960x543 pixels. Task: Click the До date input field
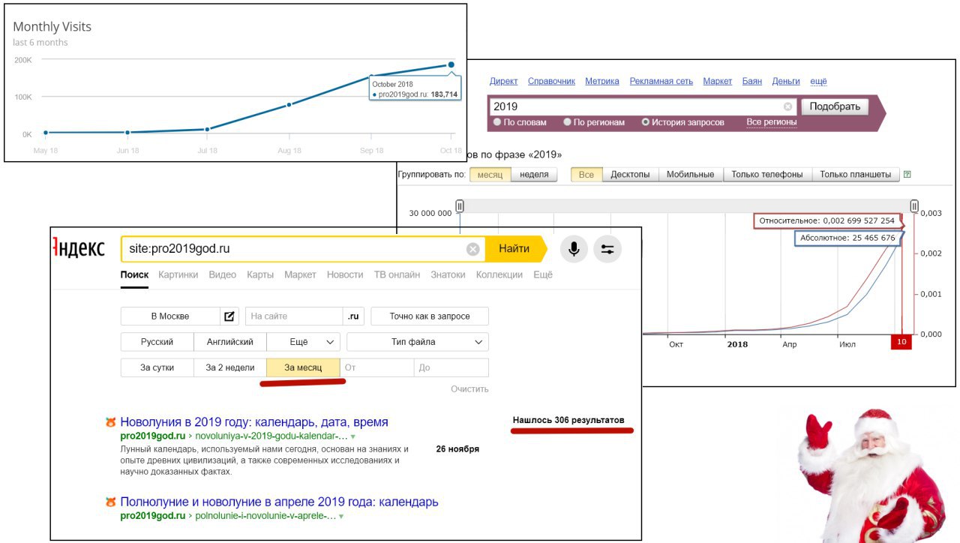[x=451, y=367]
